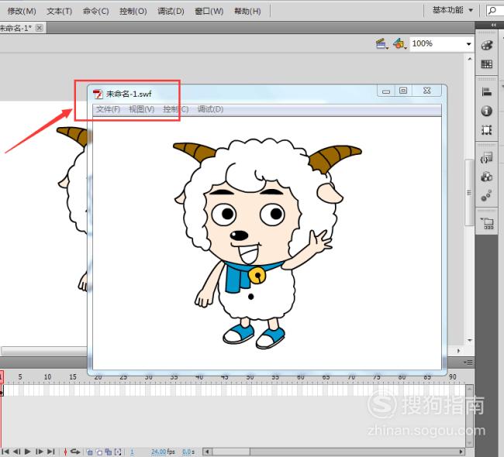Maximize the 未命名-1.swf preview window
Screen dimensions: 504x457
pos(403,91)
